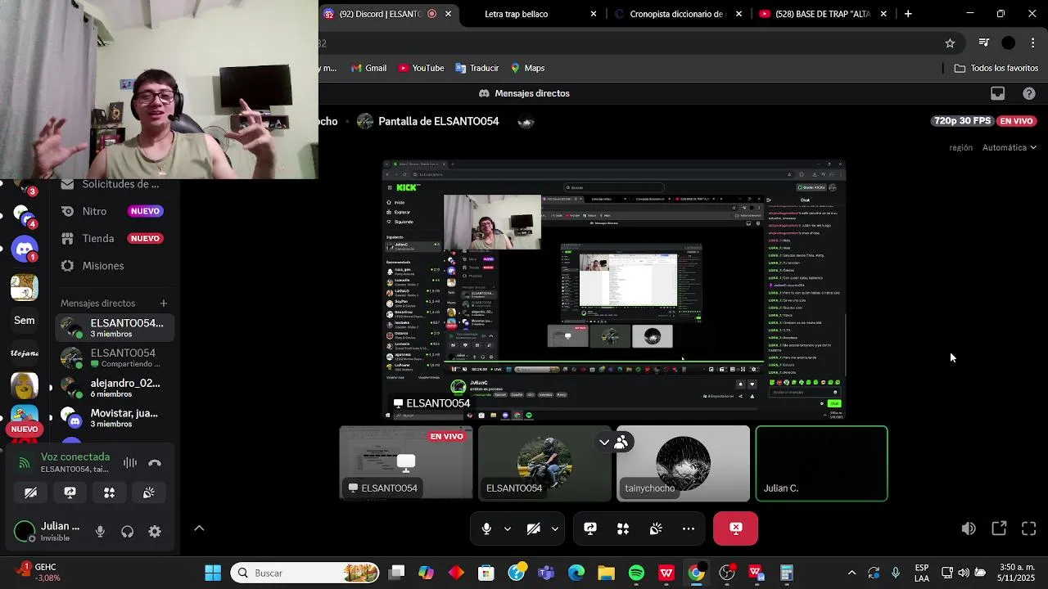The height and width of the screenshot is (589, 1048).
Task: Open the activities icon in call controls
Action: click(623, 528)
